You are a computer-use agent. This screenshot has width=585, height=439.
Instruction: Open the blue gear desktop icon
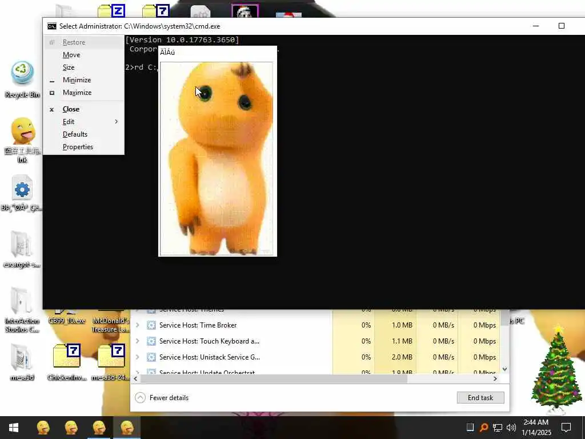(x=22, y=193)
